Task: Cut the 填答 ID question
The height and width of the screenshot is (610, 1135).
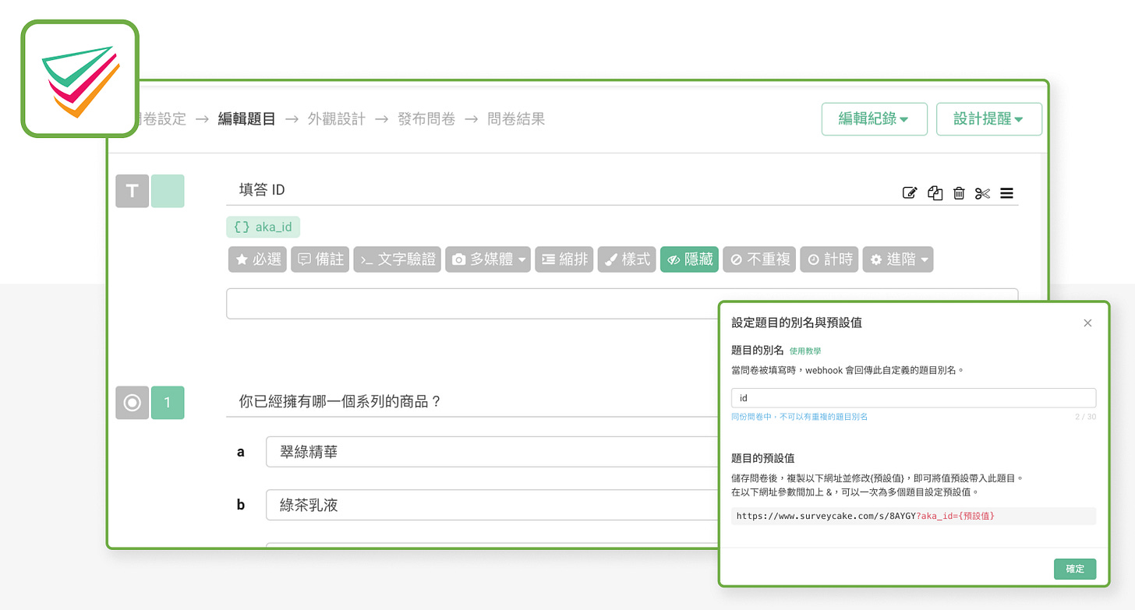Action: click(x=982, y=192)
